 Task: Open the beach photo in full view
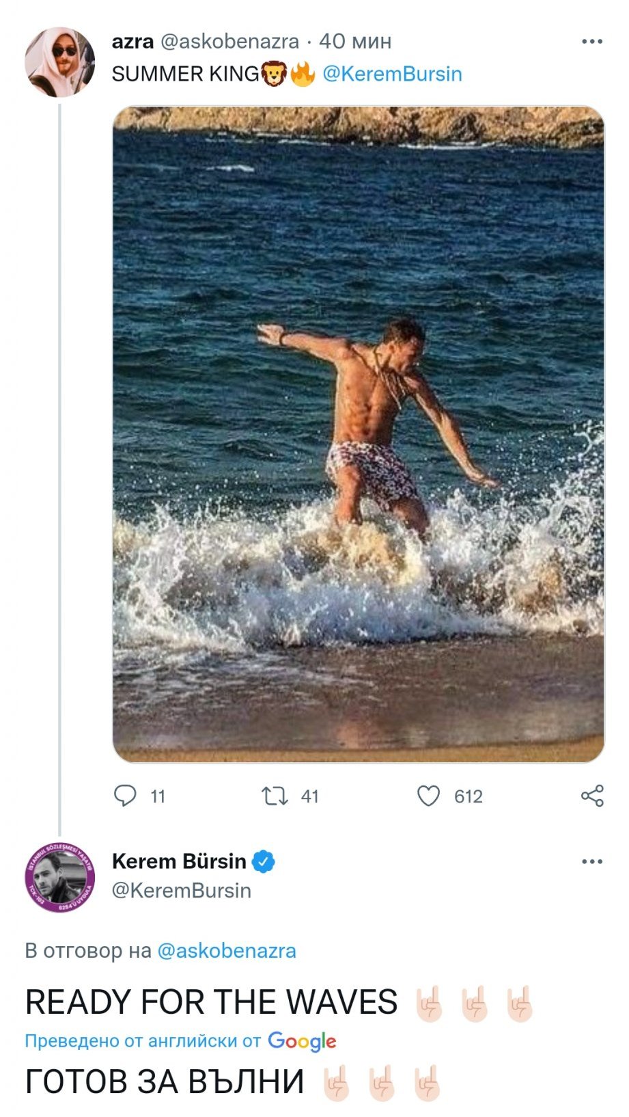[358, 434]
